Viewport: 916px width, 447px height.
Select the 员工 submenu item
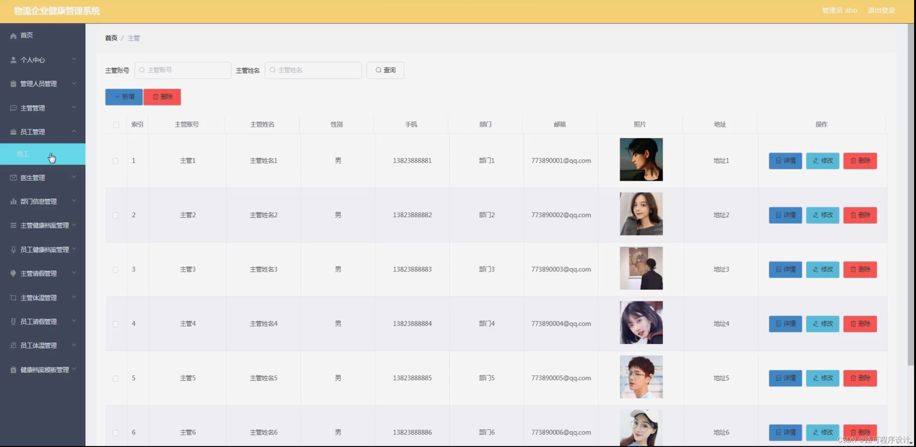click(23, 154)
